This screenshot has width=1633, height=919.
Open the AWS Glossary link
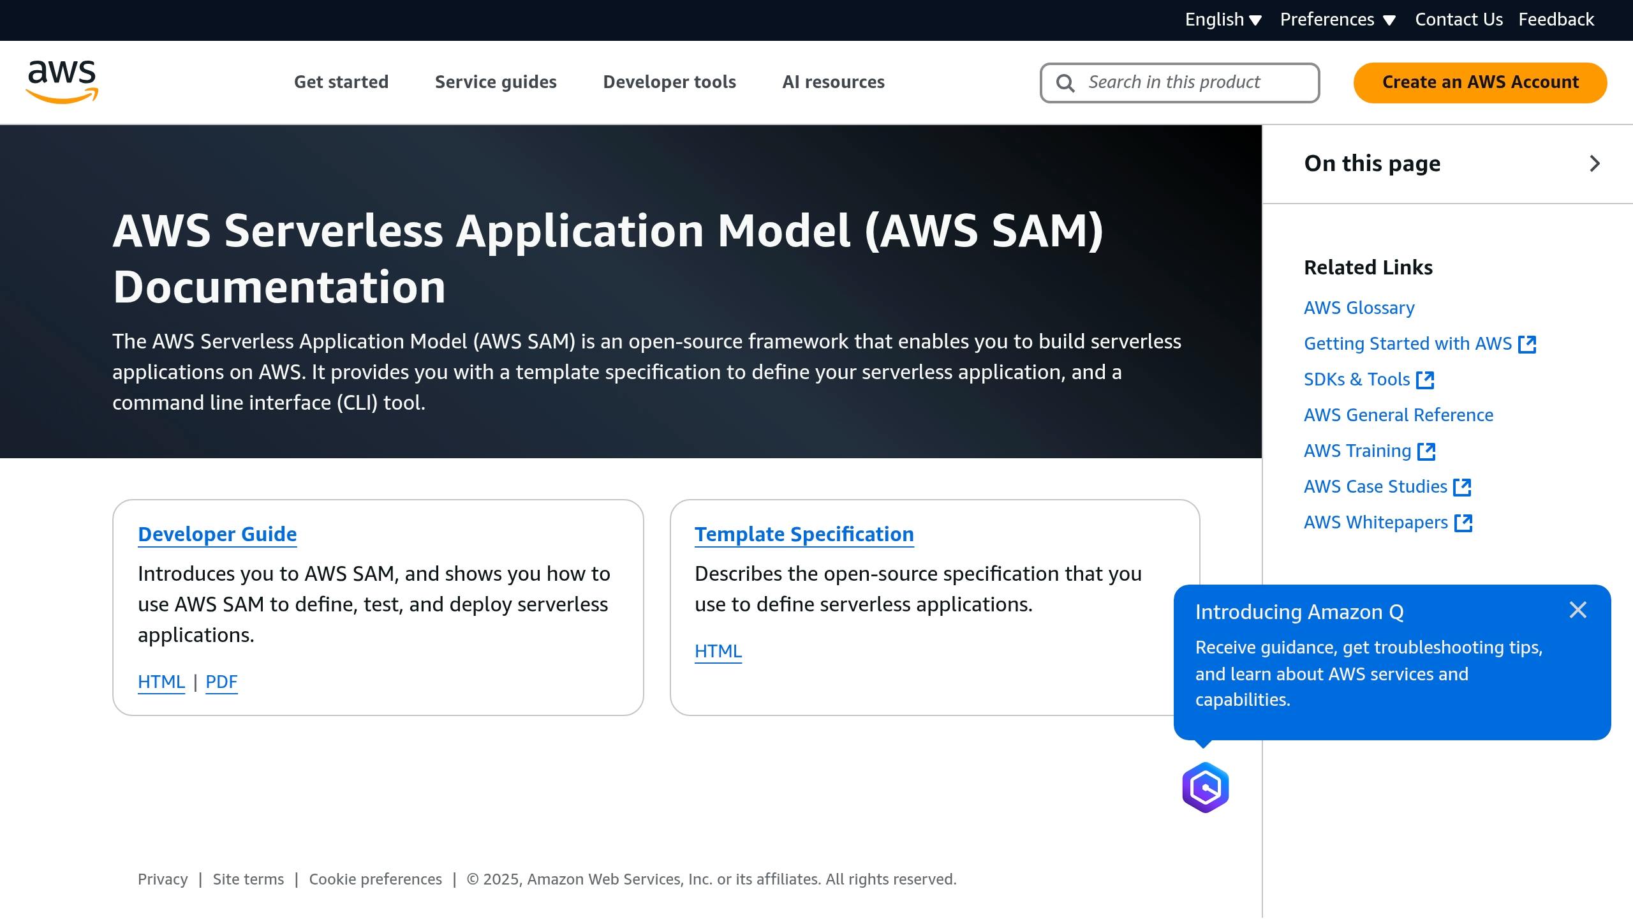1359,308
